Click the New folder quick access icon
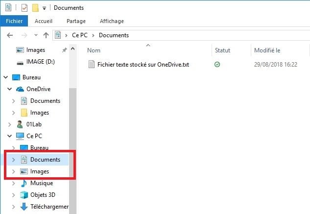The width and height of the screenshot is (310, 214). click(35, 8)
